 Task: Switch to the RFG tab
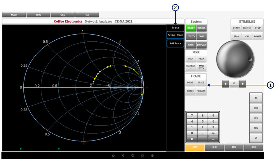(x=39, y=15)
